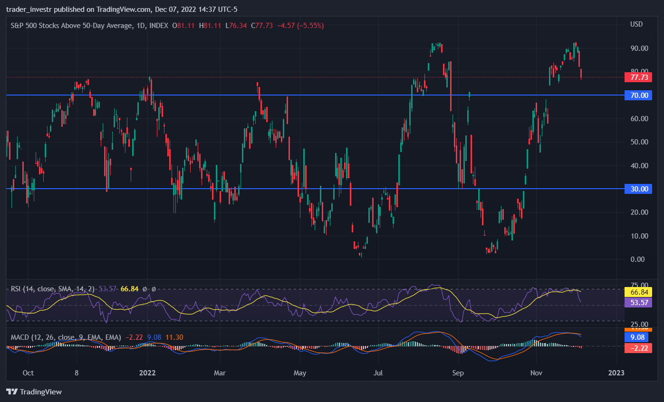
Task: Click the TradingView logo at bottom left
Action: click(34, 392)
